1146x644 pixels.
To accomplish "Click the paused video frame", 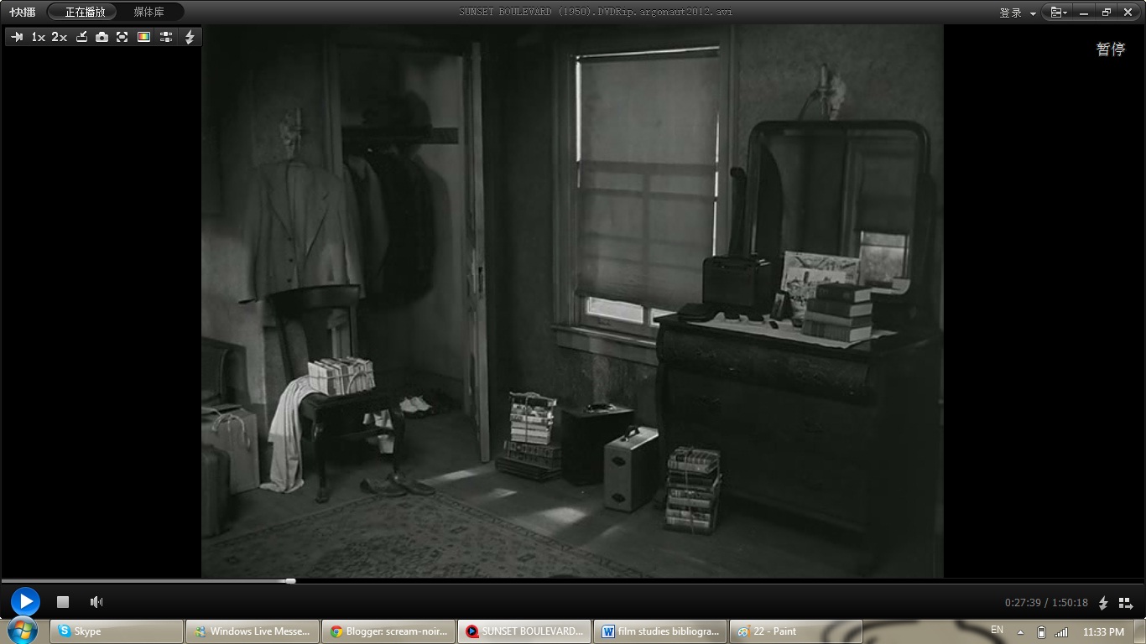I will click(x=572, y=301).
